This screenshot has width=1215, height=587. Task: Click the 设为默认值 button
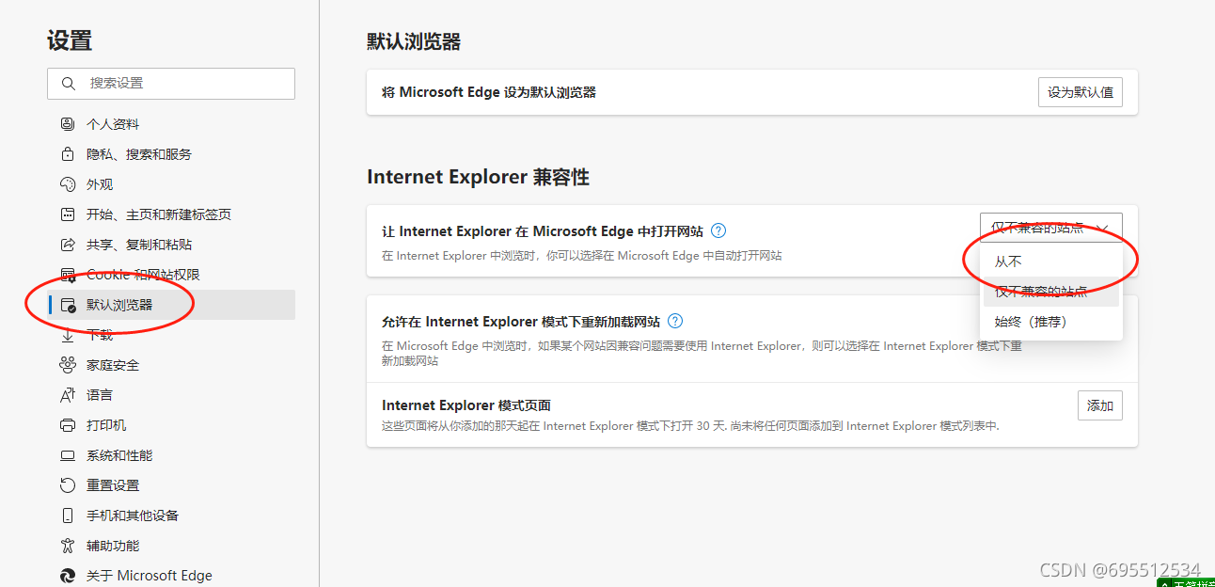[x=1081, y=92]
